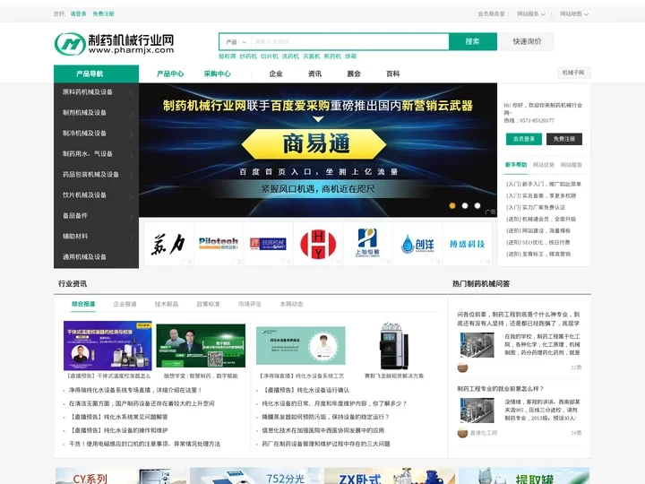Viewport: 645px width, 484px height.
Task: Click the green 搜索 button
Action: [473, 41]
